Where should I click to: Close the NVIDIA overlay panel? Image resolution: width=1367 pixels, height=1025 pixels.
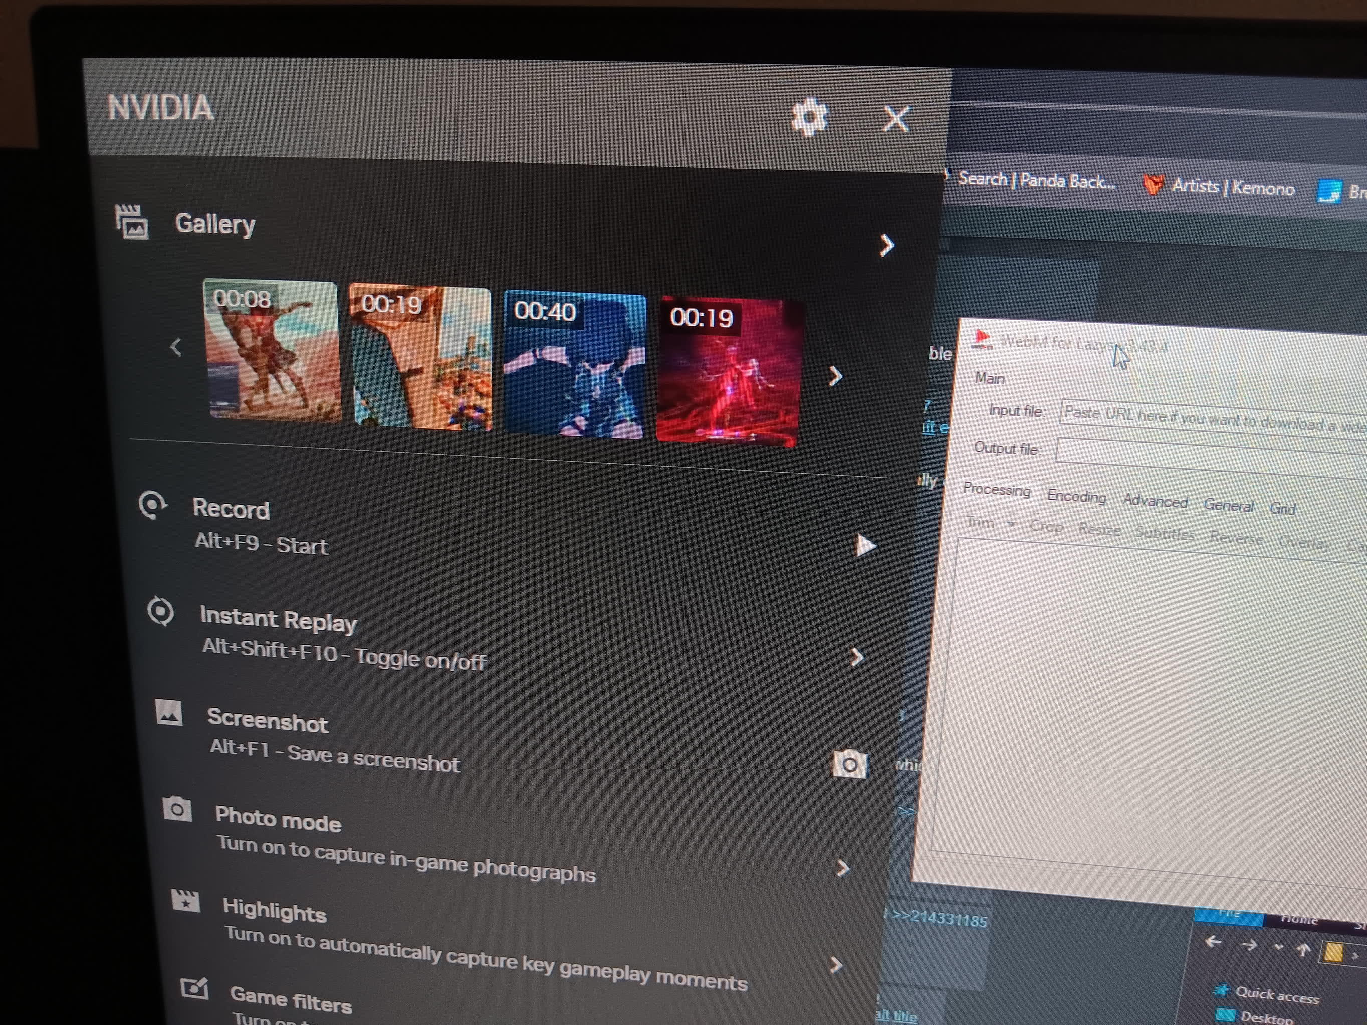click(x=896, y=119)
